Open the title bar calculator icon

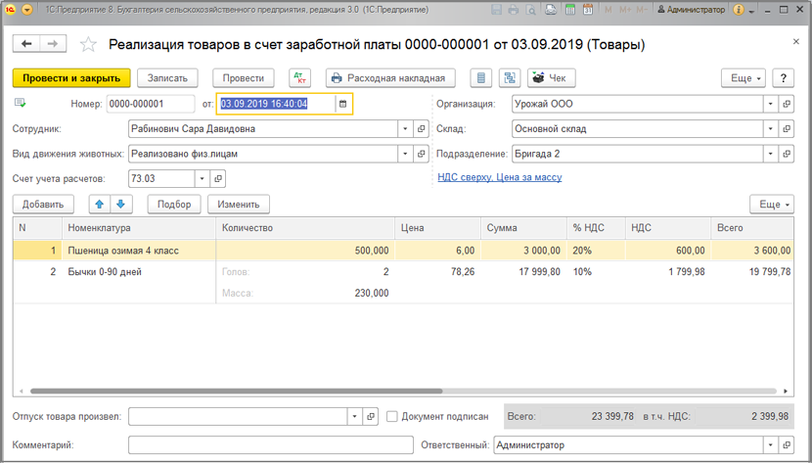point(570,10)
